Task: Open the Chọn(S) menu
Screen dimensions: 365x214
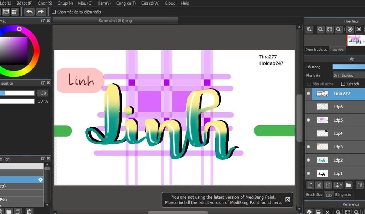Action: point(45,3)
